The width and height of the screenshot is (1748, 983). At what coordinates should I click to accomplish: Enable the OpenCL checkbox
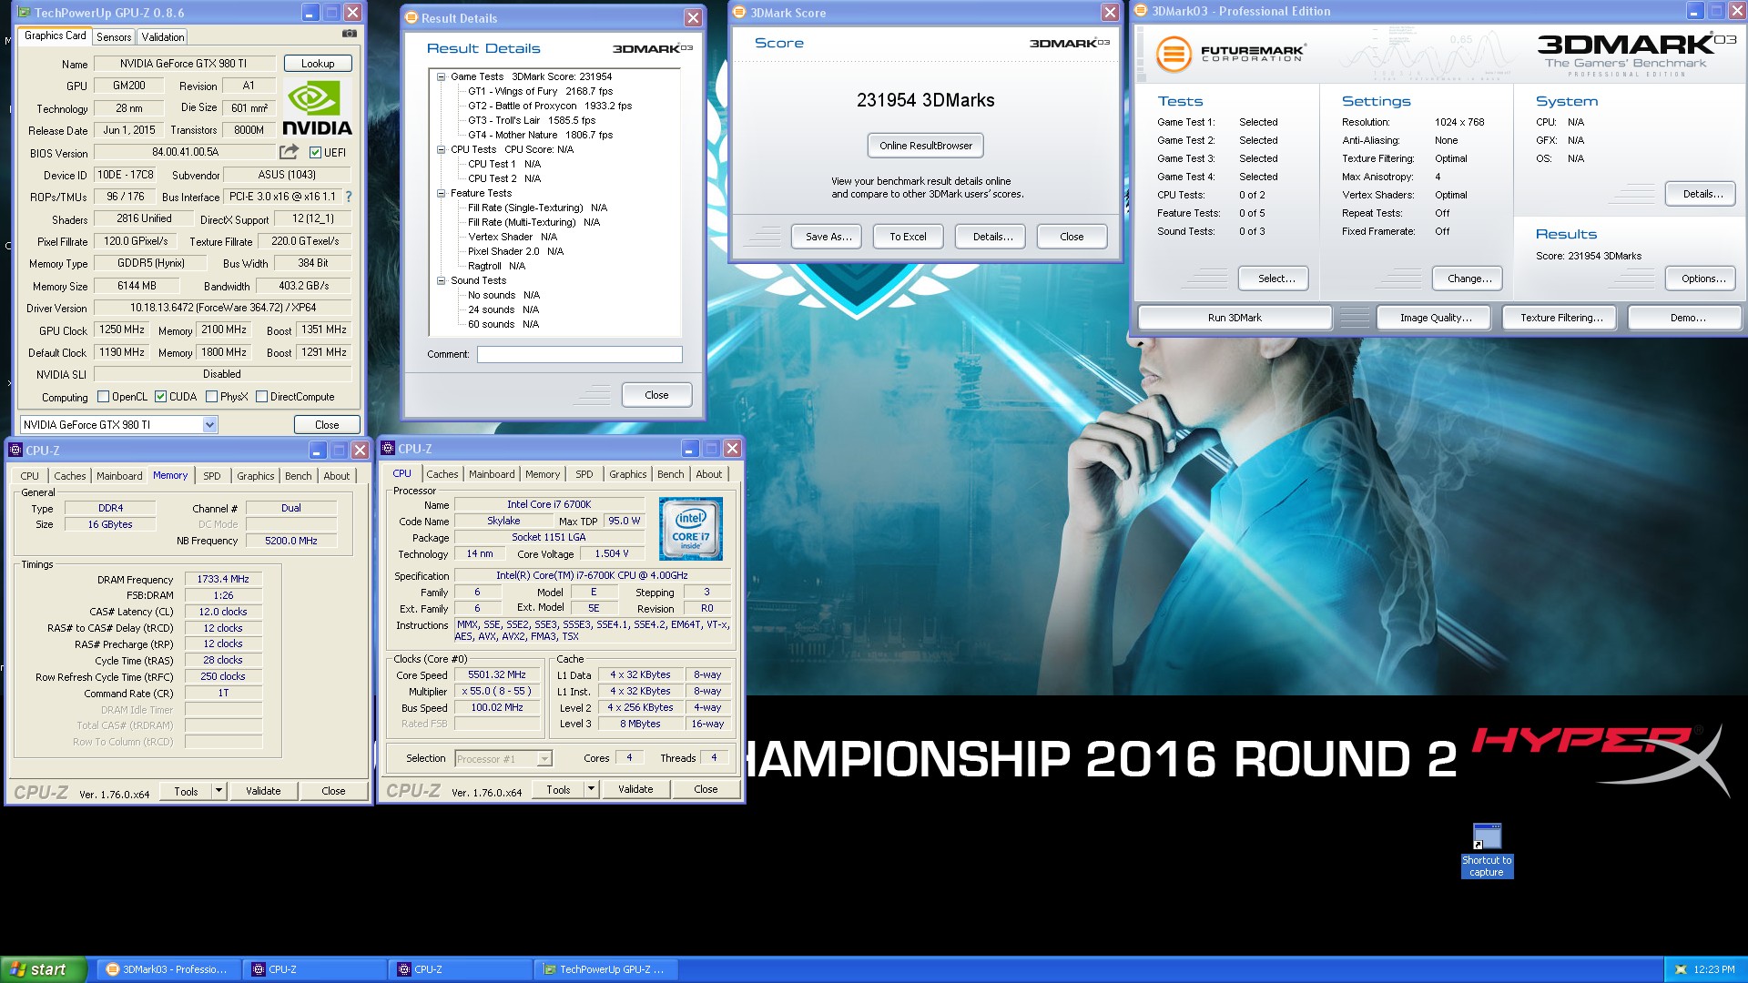[104, 397]
